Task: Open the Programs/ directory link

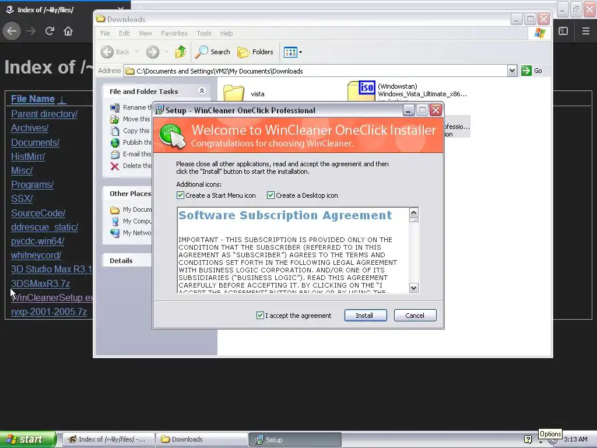Action: pos(33,185)
